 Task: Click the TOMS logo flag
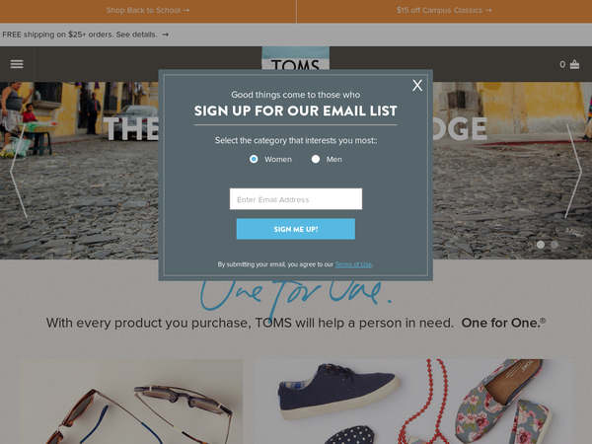[296, 58]
